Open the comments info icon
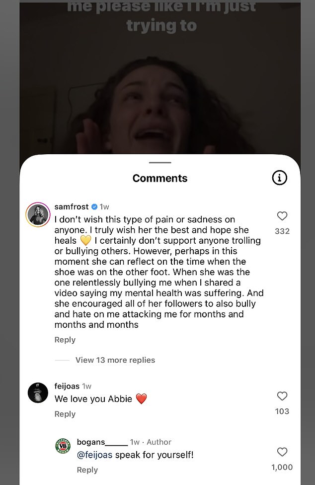The height and width of the screenshot is (485, 315). coord(280,178)
